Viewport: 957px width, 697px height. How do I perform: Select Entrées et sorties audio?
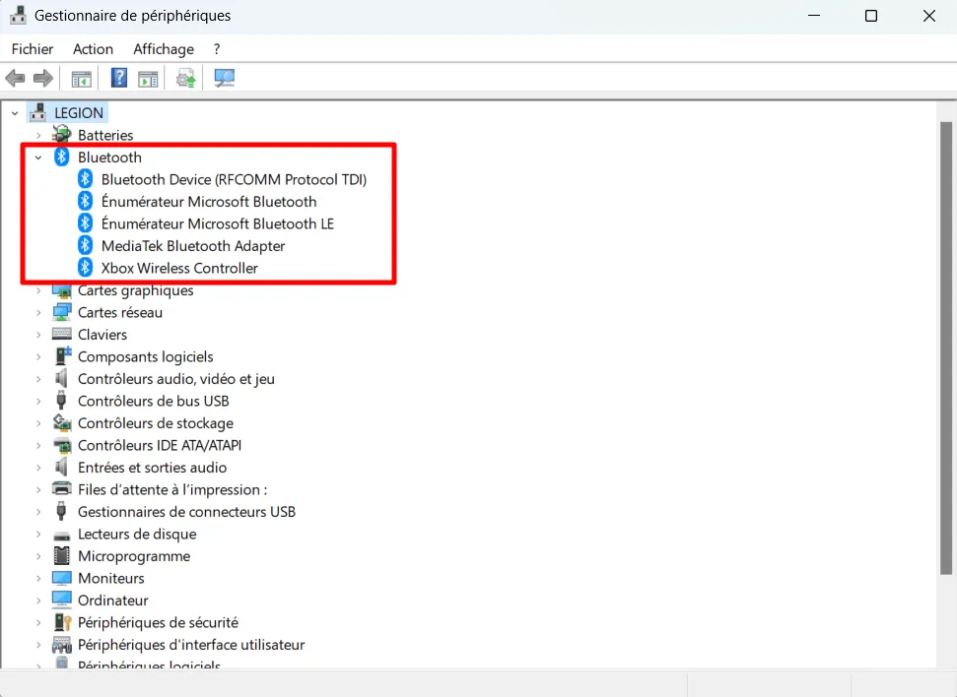(x=152, y=467)
